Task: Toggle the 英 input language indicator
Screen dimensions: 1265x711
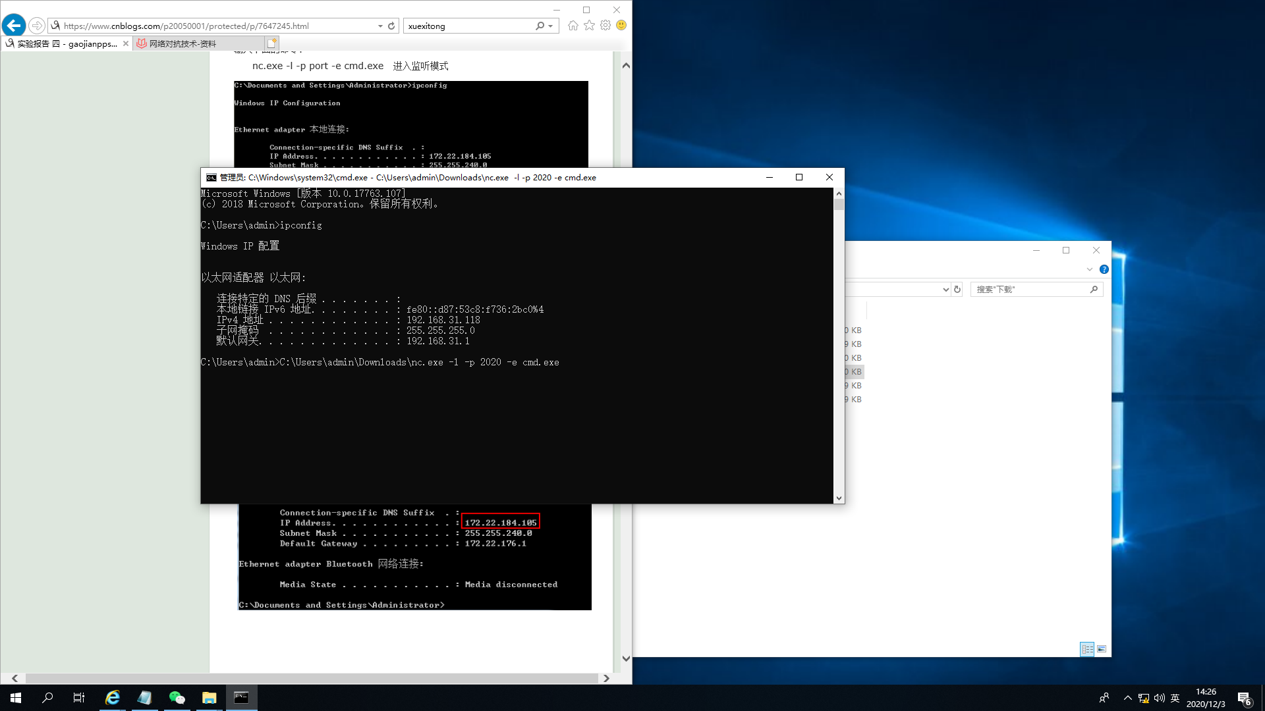Action: [1175, 698]
